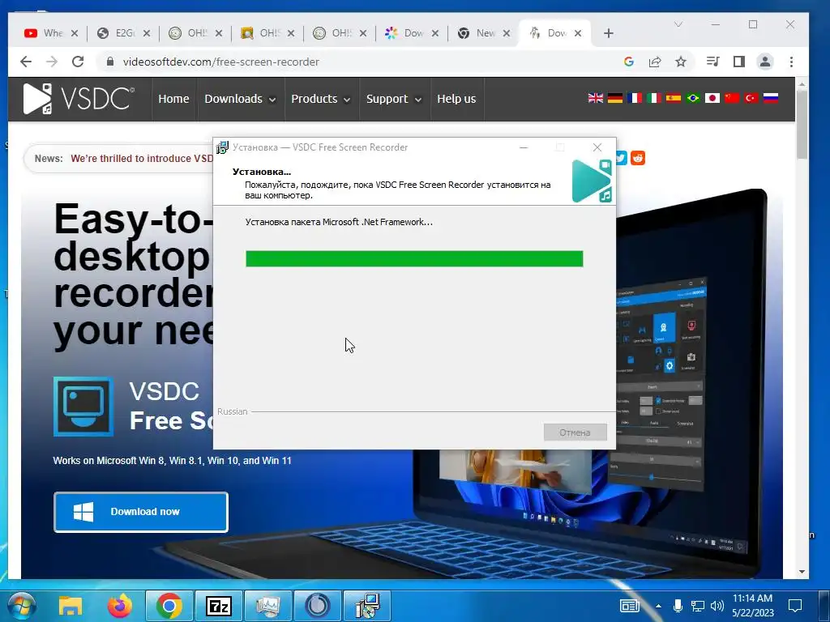Open Firefox from the taskbar

coord(120,606)
